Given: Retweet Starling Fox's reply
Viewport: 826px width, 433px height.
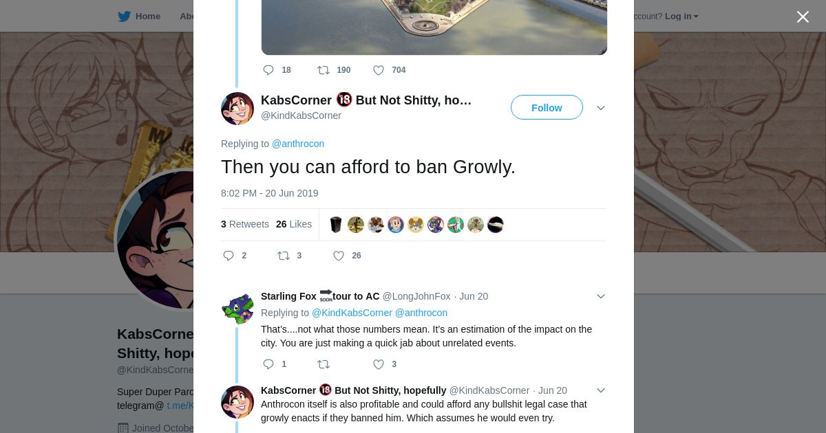Looking at the screenshot, I should (x=324, y=364).
